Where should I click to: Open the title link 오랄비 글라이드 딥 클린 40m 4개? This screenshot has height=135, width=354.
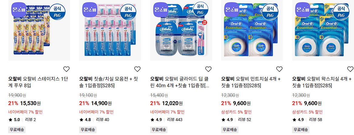pyautogui.click(x=180, y=82)
